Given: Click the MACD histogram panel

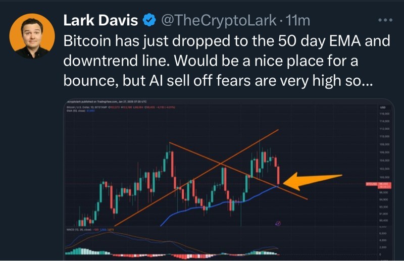Looking at the screenshot, I should pyautogui.click(x=177, y=250).
